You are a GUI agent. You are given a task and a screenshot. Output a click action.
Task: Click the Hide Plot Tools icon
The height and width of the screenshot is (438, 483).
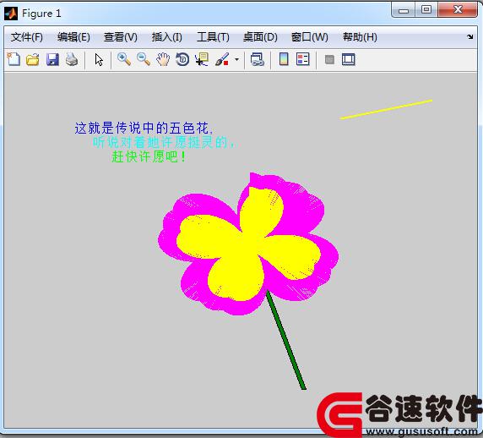[x=329, y=59]
